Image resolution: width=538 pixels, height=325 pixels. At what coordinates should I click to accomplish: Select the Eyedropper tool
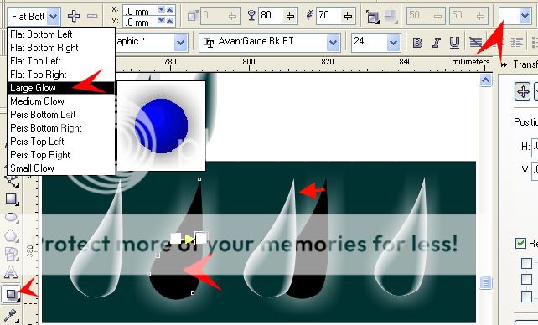click(x=10, y=315)
